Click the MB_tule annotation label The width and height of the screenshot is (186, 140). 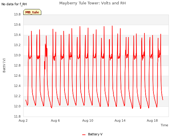pyautogui.click(x=32, y=12)
